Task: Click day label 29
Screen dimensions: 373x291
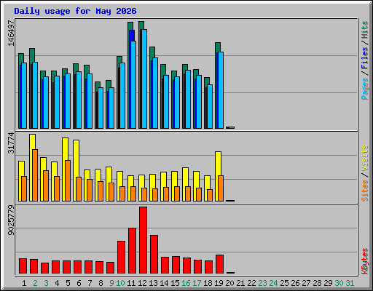Action: click(x=328, y=283)
